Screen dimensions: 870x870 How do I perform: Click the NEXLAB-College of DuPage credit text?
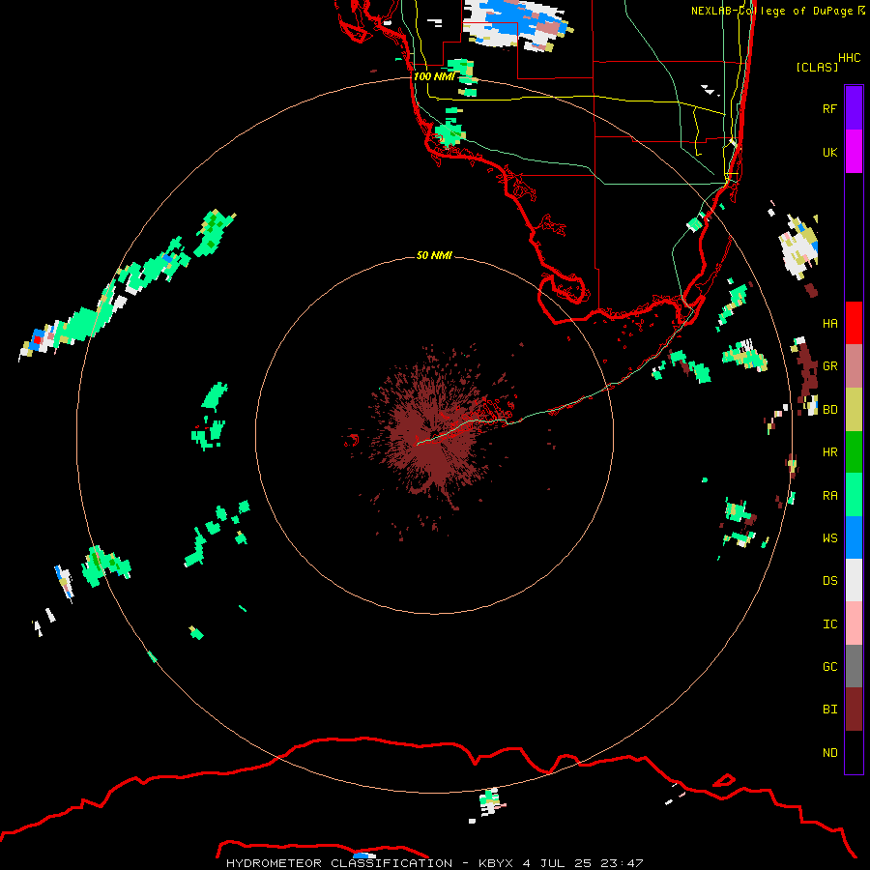click(x=777, y=11)
